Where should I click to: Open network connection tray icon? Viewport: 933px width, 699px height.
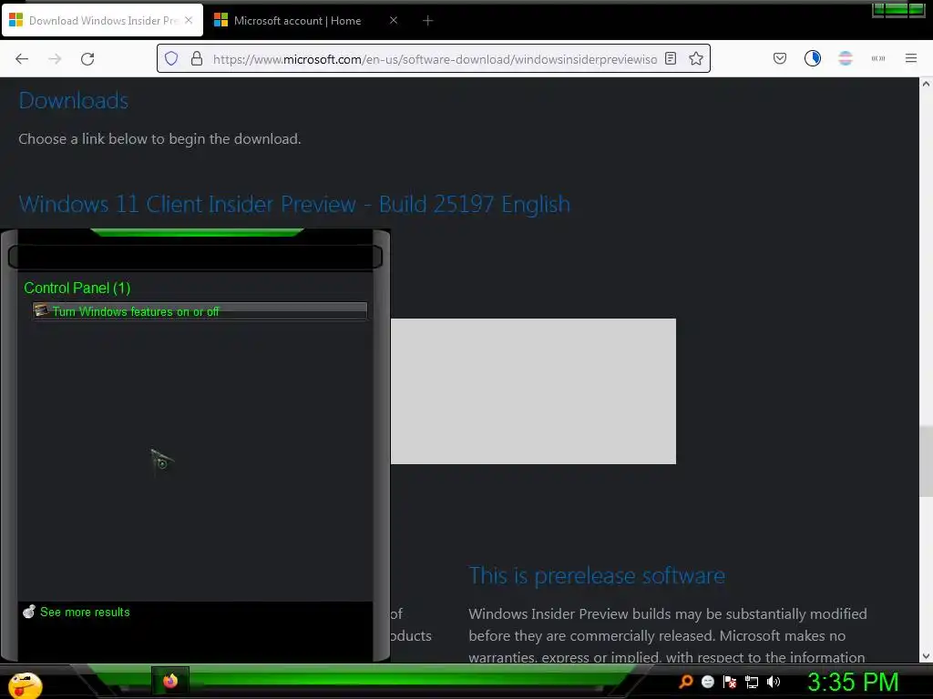[x=752, y=683]
